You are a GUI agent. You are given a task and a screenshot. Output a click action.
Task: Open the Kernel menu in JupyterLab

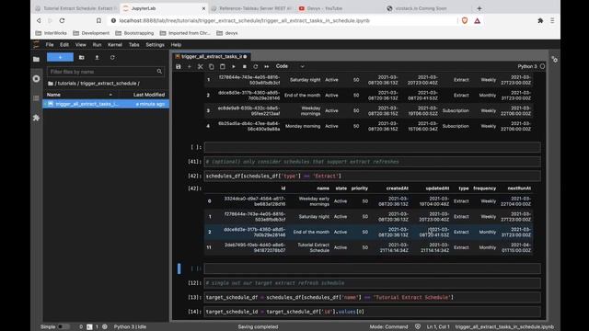point(114,45)
